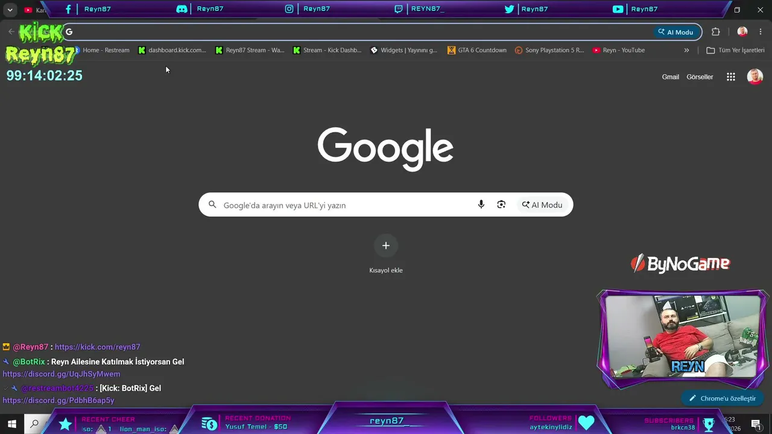This screenshot has width=772, height=434.
Task: Click AI Modu button in search box
Action: point(542,205)
